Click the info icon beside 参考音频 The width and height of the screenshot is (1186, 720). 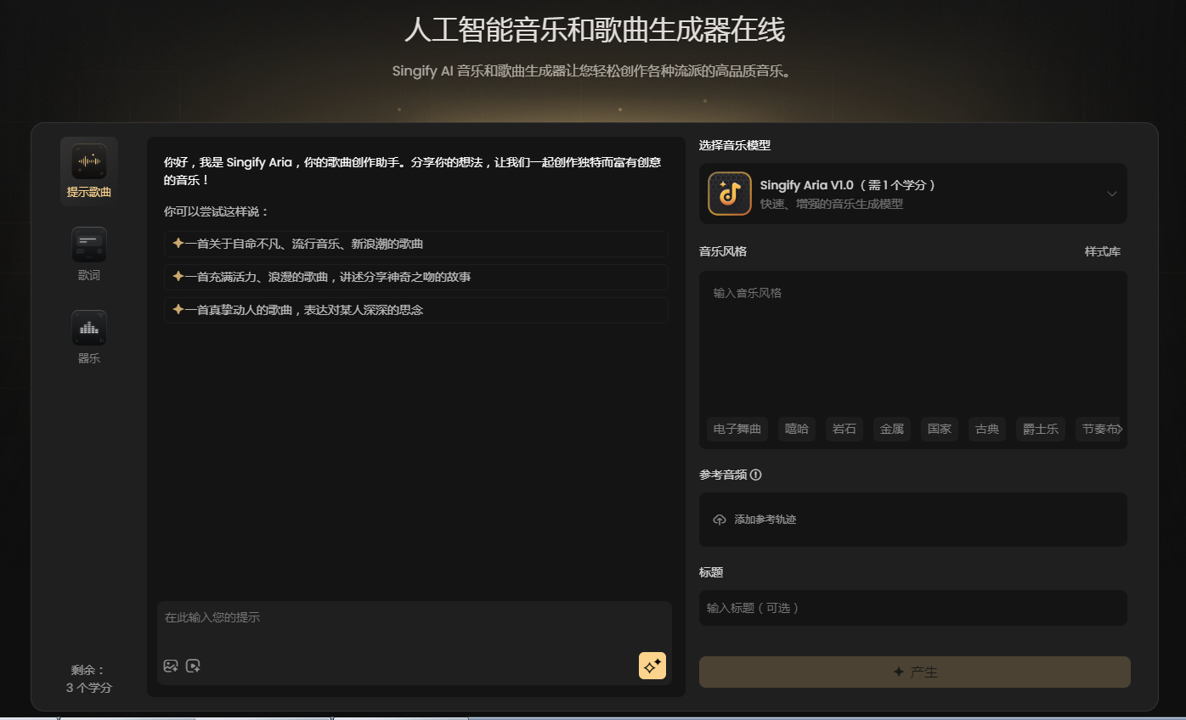[x=756, y=475]
